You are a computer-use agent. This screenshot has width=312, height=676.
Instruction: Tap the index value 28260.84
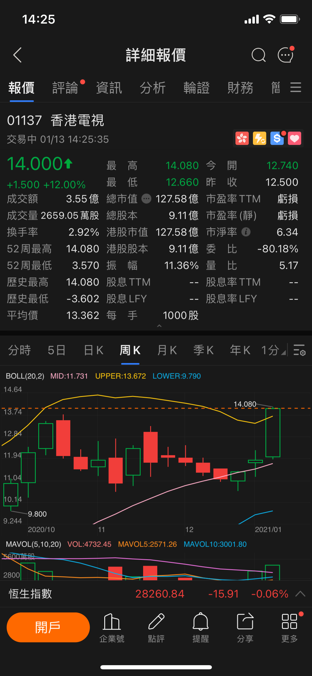pyautogui.click(x=160, y=594)
